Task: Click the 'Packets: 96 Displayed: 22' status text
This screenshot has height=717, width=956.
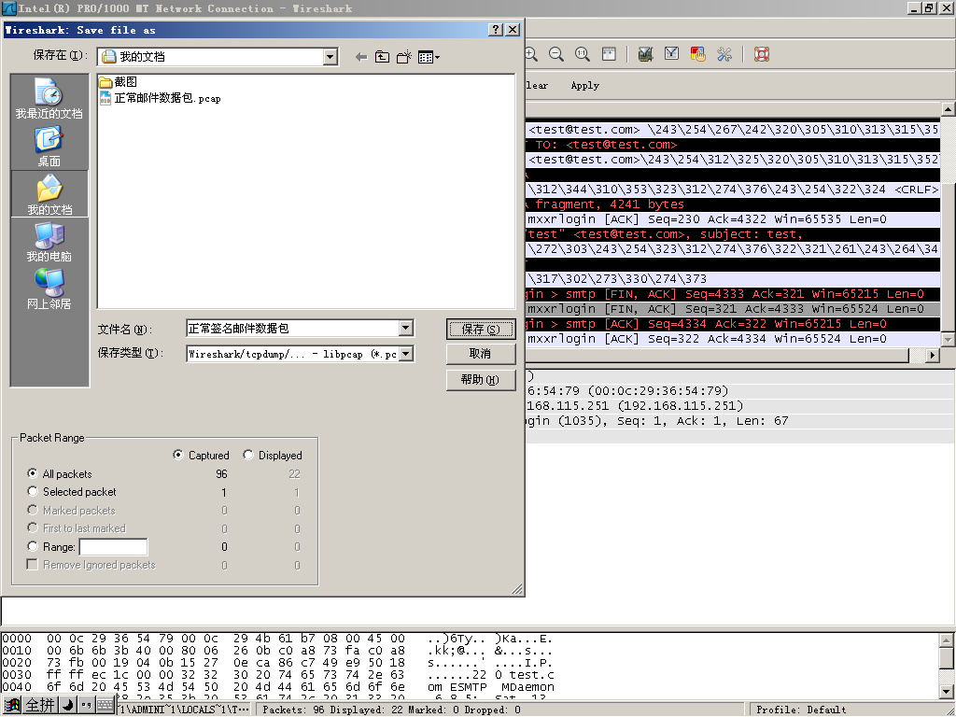Action: [391, 710]
